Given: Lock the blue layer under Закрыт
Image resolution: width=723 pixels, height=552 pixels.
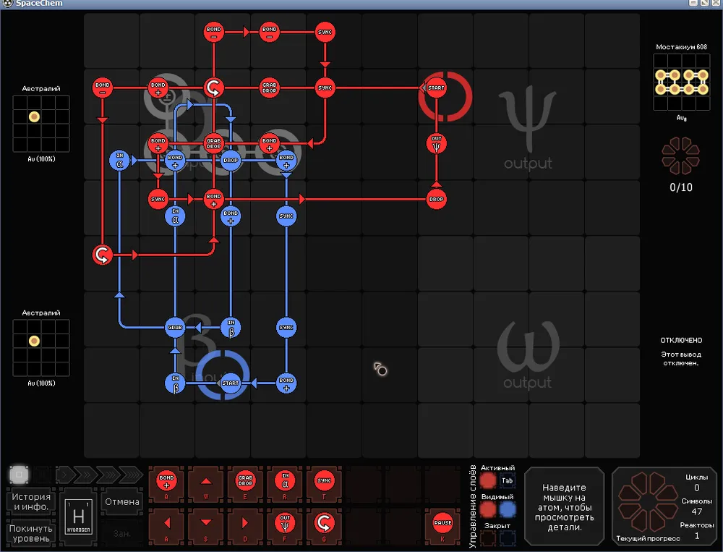Looking at the screenshot, I should click(508, 538).
